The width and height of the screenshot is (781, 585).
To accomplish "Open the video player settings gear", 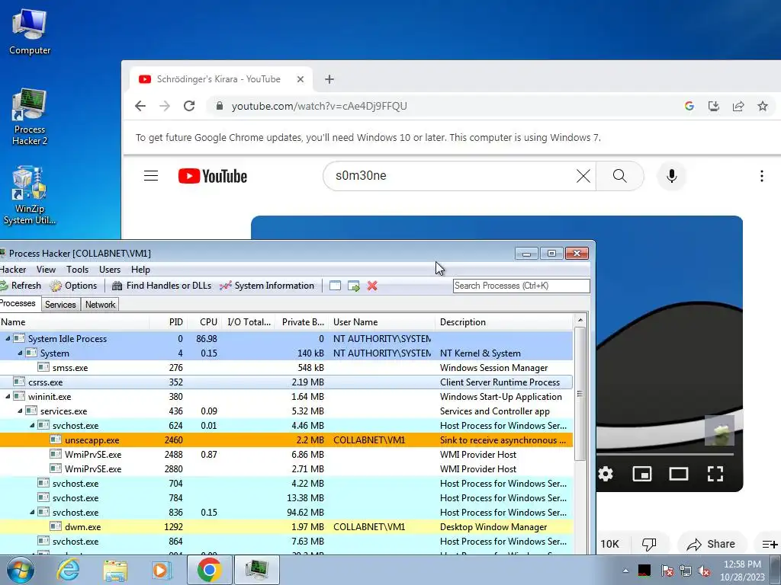I will (x=605, y=474).
